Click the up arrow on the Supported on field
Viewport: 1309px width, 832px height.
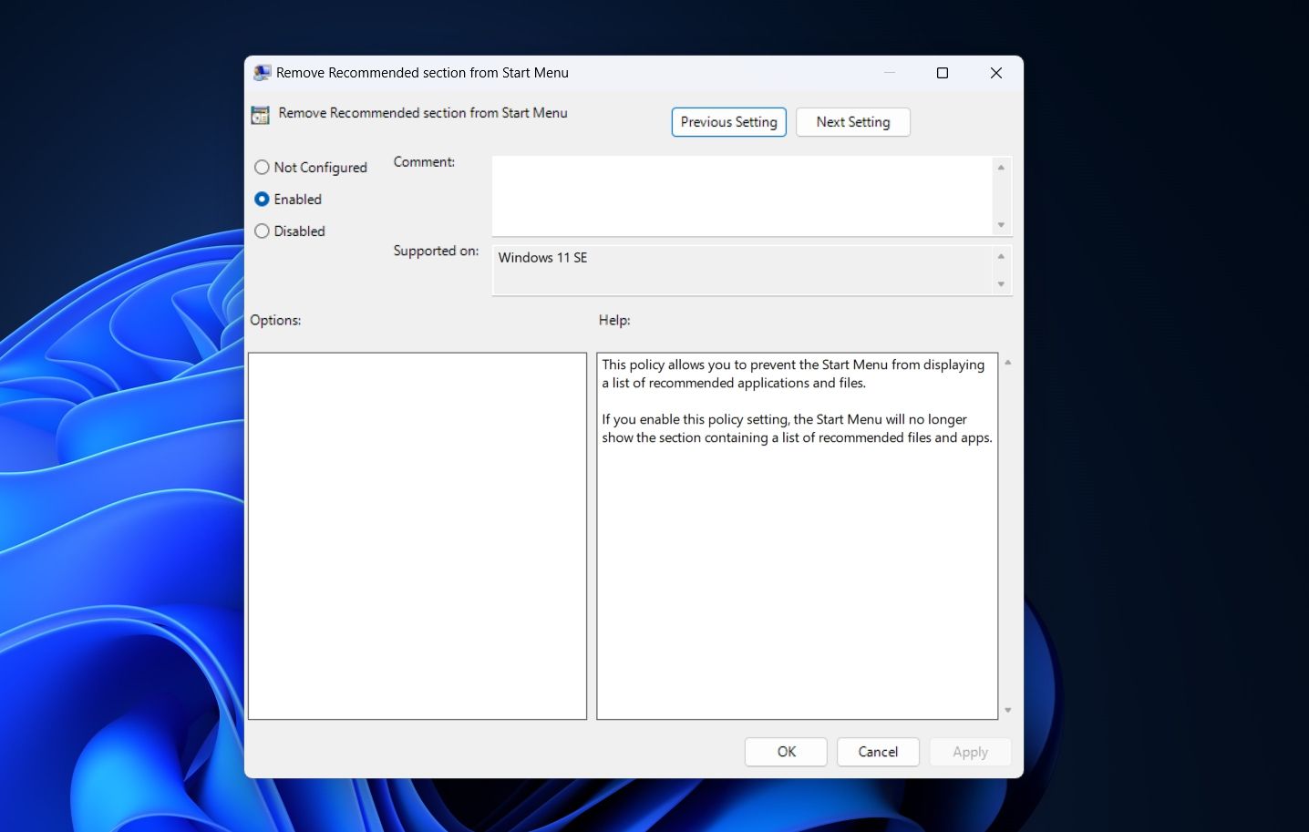(998, 255)
